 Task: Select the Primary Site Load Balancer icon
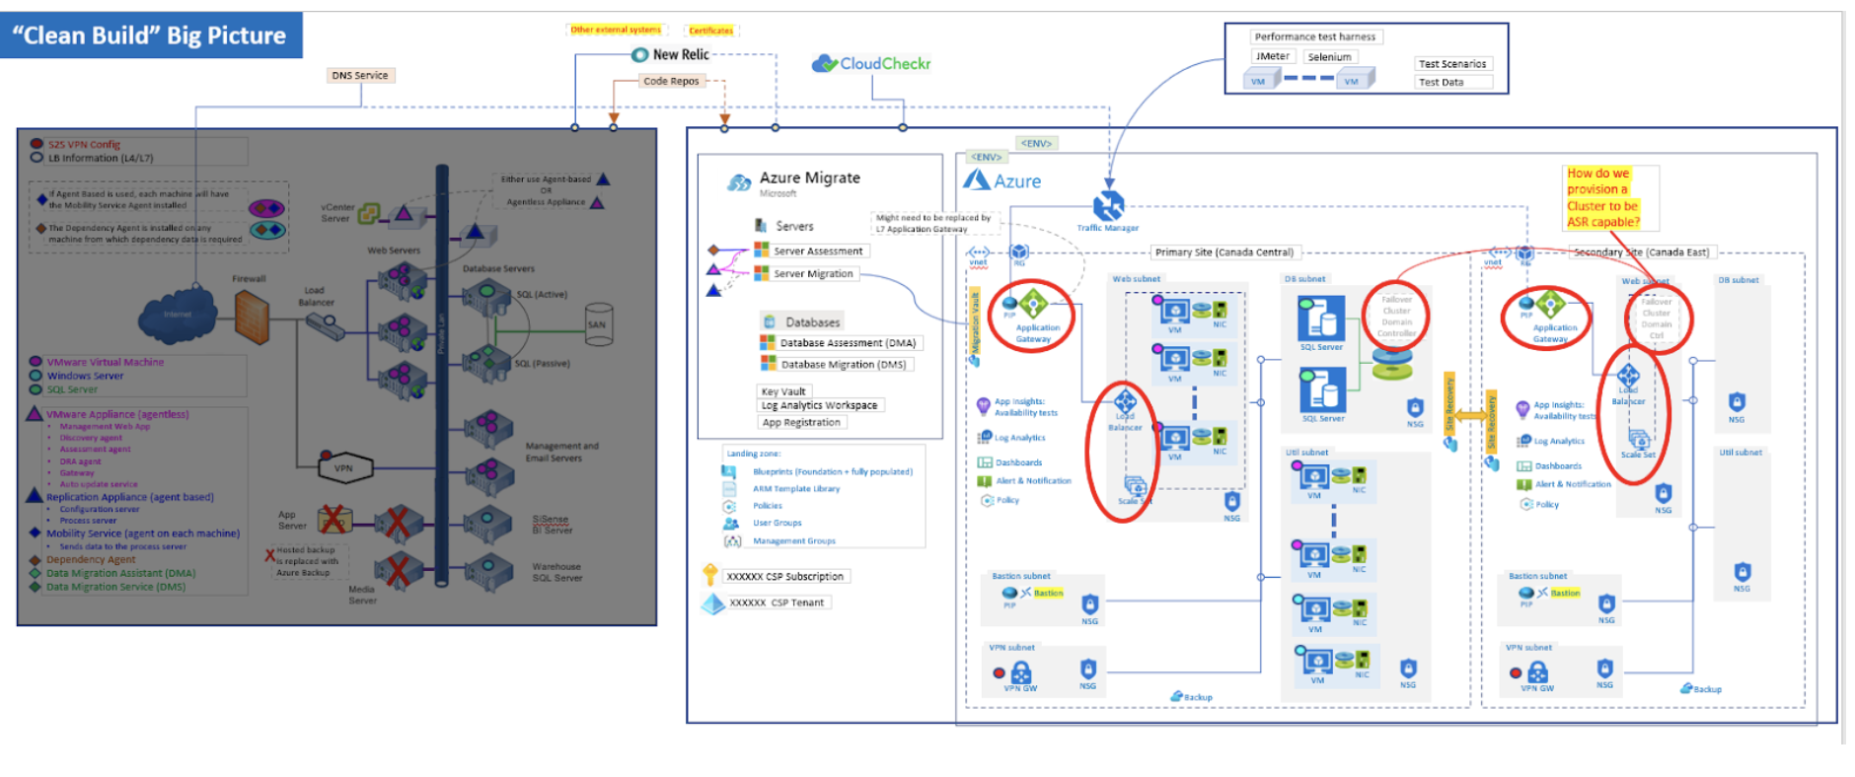[x=1125, y=401]
